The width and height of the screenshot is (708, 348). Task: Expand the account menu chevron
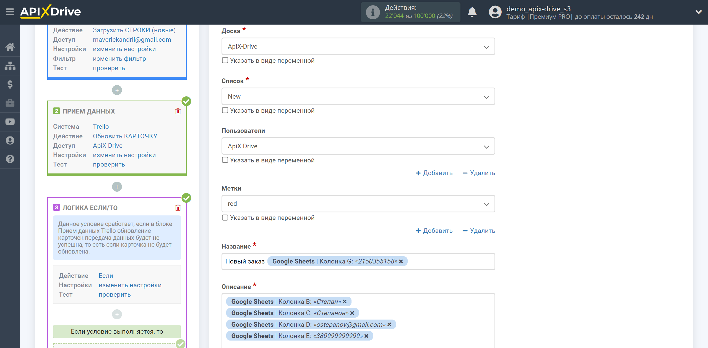click(x=699, y=12)
